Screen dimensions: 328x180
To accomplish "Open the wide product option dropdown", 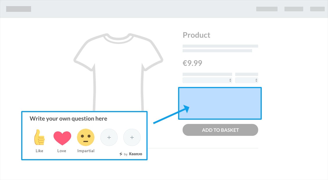I will pos(207,80).
